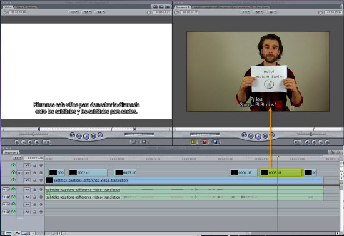Toggle V3 track visibility
The width and height of the screenshot is (344, 236).
click(13, 165)
